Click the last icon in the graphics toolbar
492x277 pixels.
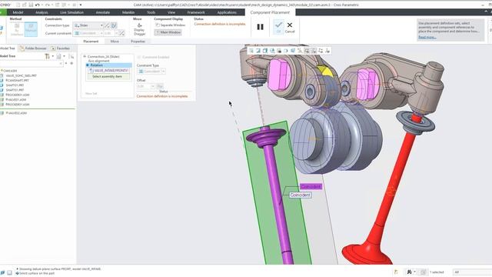[327, 51]
